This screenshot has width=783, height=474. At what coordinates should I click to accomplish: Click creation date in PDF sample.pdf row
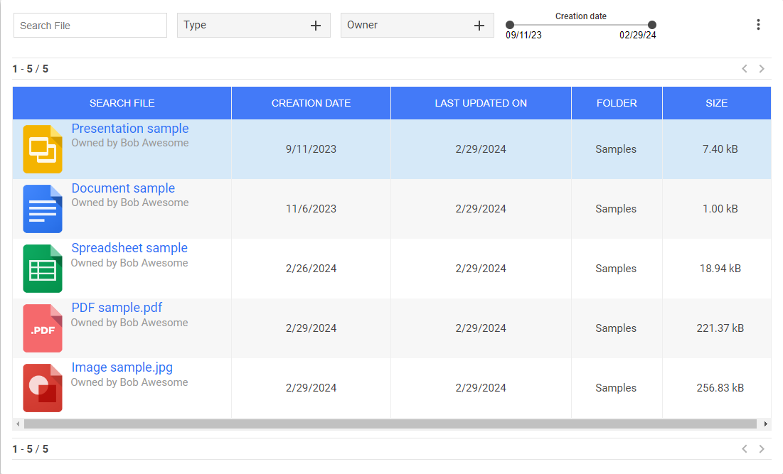(311, 328)
